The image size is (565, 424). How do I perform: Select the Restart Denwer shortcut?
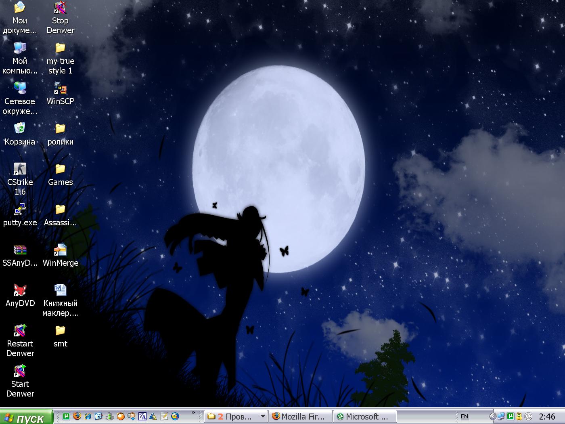click(x=20, y=341)
